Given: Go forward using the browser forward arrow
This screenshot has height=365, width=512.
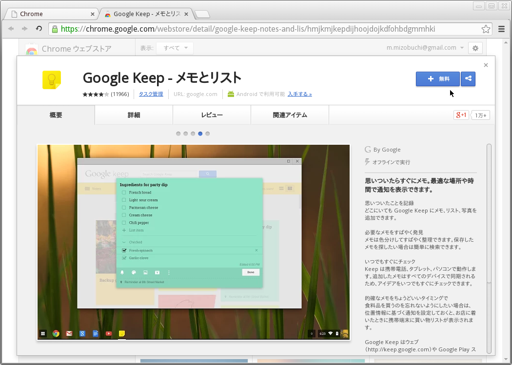Looking at the screenshot, I should point(25,29).
